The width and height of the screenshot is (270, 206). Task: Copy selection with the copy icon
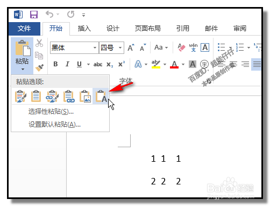[x=39, y=56]
